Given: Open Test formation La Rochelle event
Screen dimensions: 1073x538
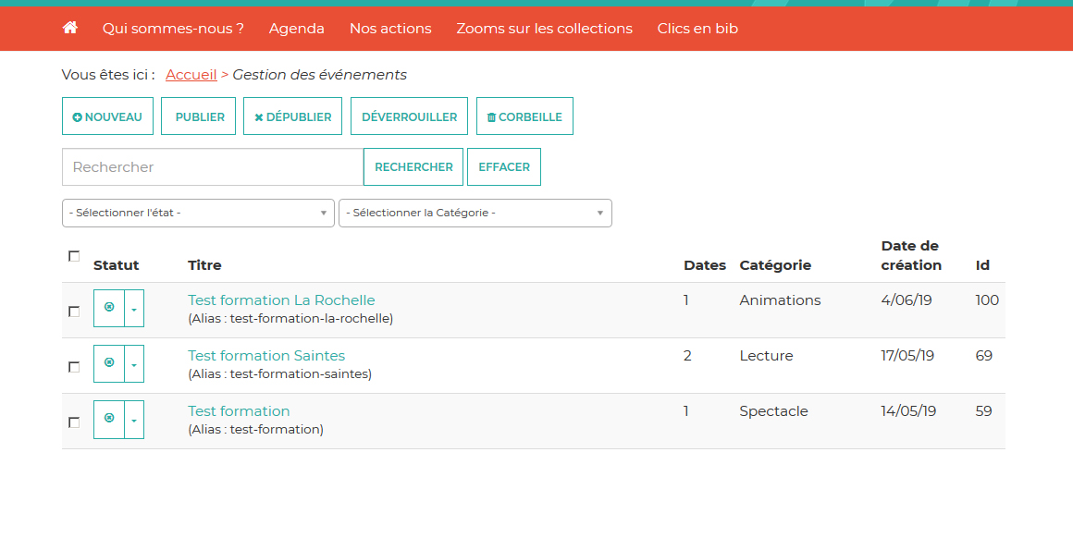Looking at the screenshot, I should pos(281,300).
